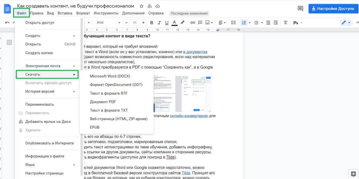Open the editing mode pencil dropdown
Image resolution: width=359 pixels, height=179 pixels.
pyautogui.click(x=346, y=23)
